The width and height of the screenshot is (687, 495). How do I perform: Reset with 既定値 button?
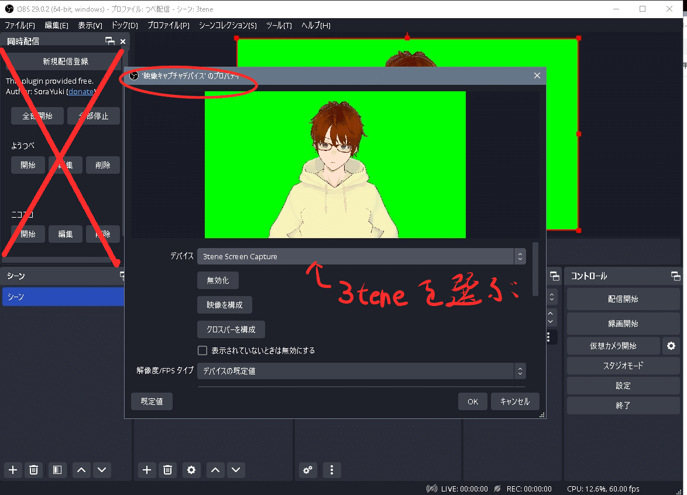(152, 401)
